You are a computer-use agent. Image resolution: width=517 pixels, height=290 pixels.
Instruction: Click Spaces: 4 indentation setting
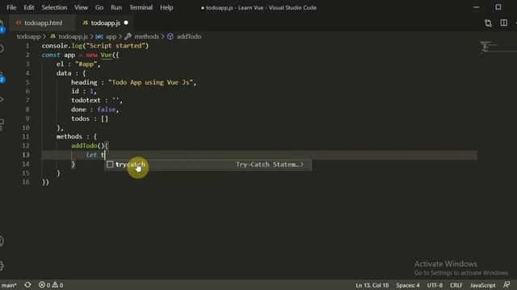(408, 285)
